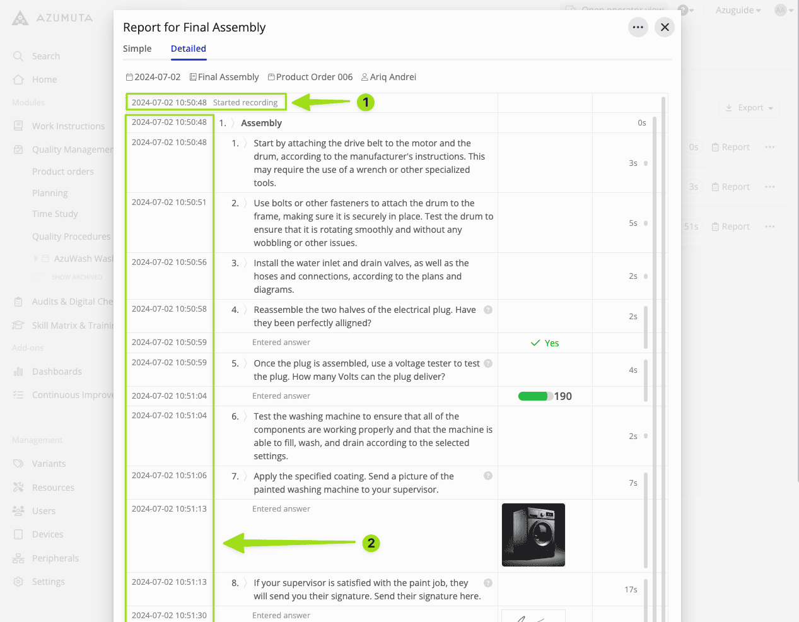
Task: Select the Detailed tab
Action: [188, 49]
